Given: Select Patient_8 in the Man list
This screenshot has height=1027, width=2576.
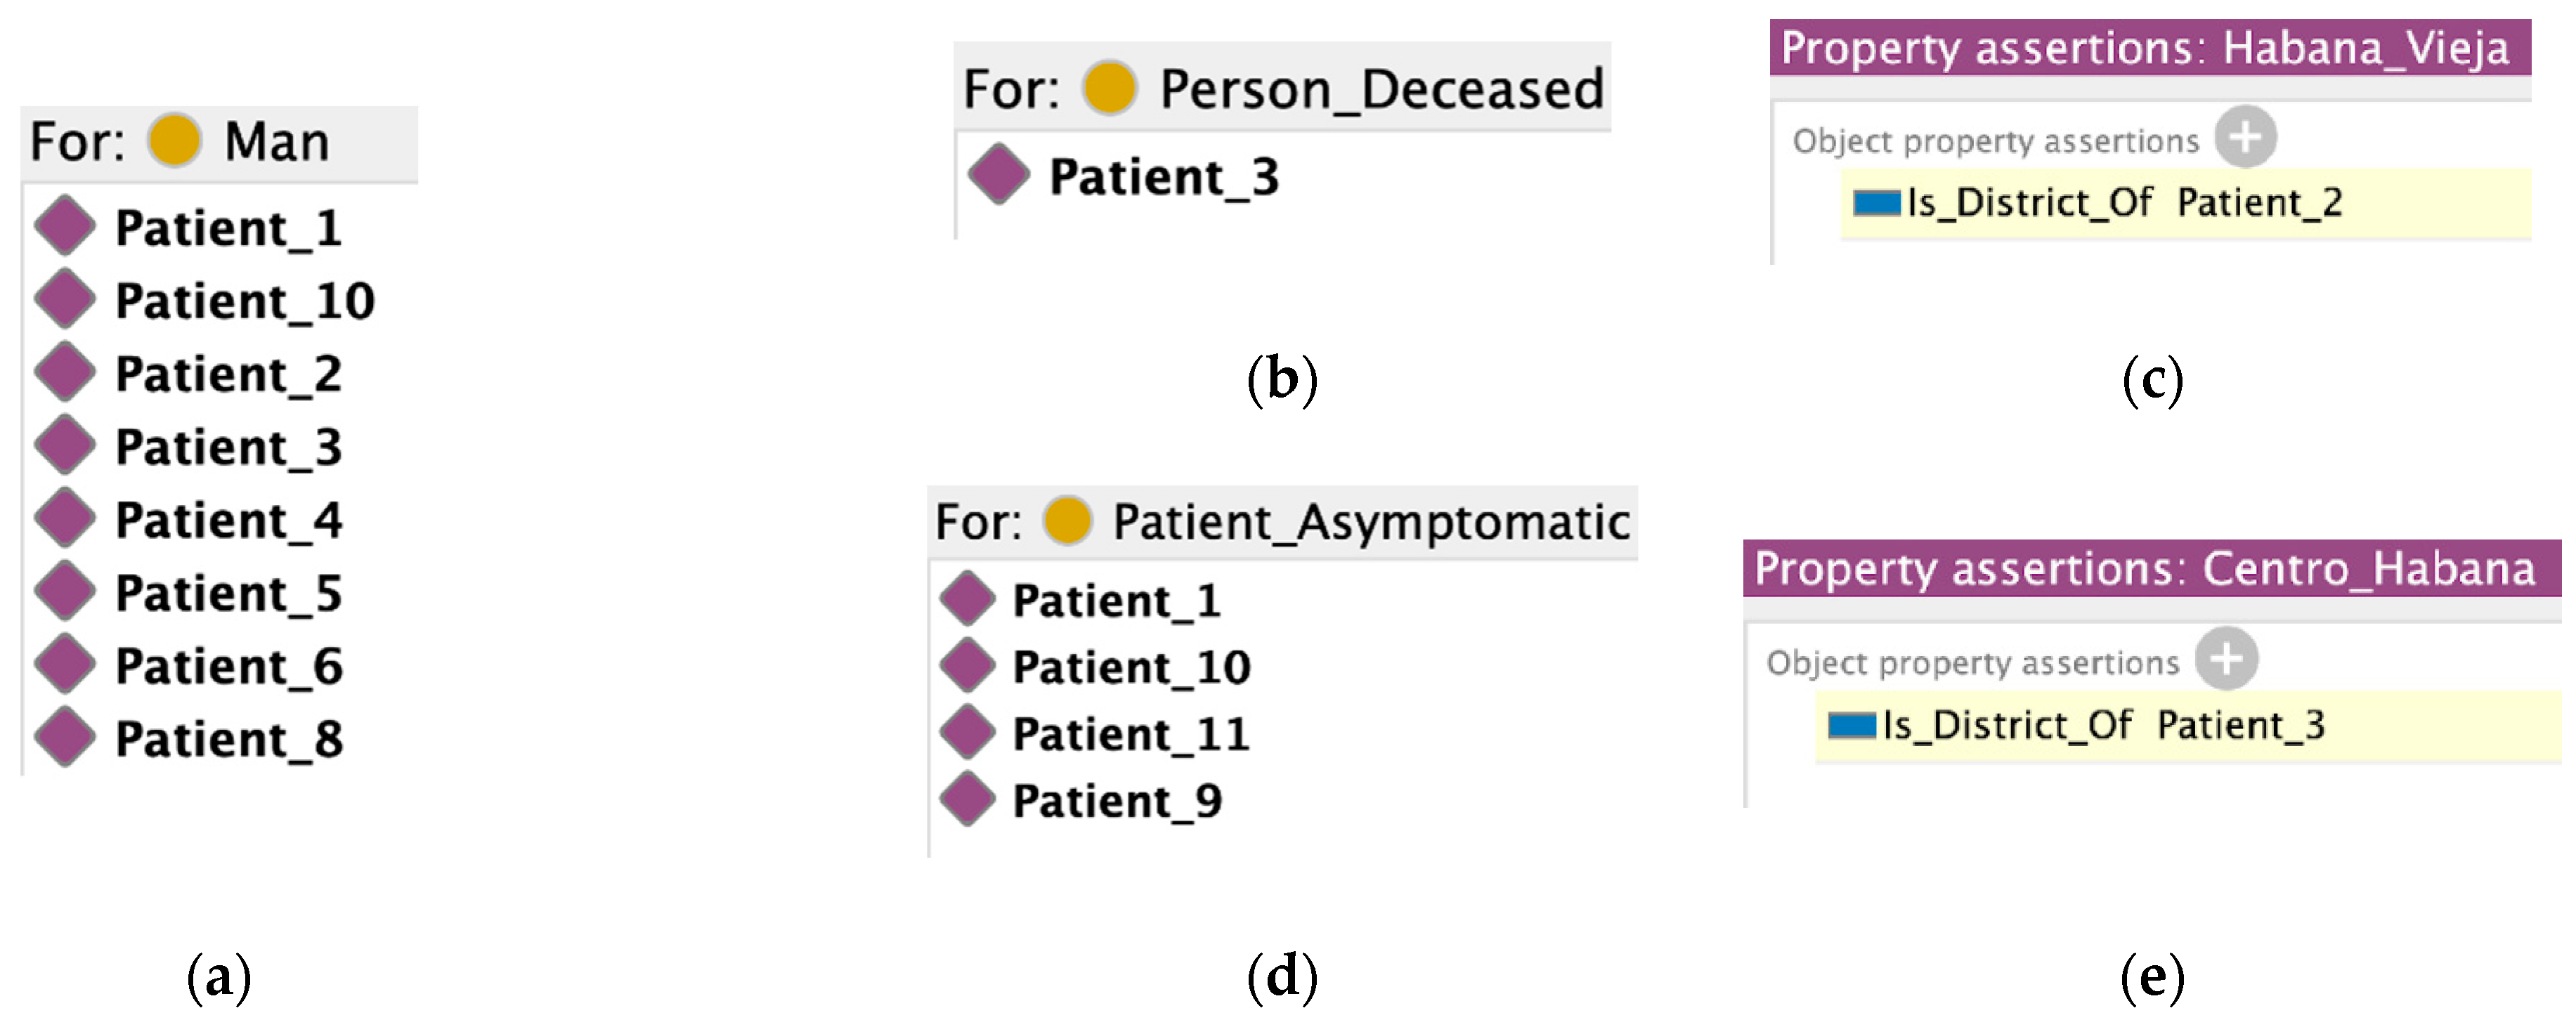Looking at the screenshot, I should point(229,739).
